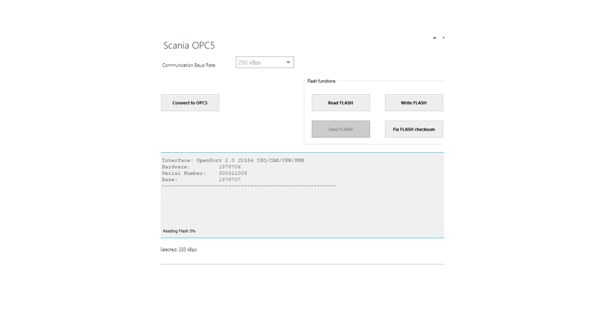
Task: Click the Save FLASH button
Action: tap(341, 129)
